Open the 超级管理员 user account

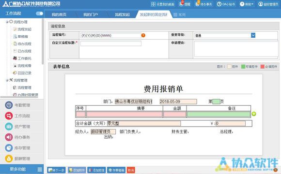click(x=268, y=4)
